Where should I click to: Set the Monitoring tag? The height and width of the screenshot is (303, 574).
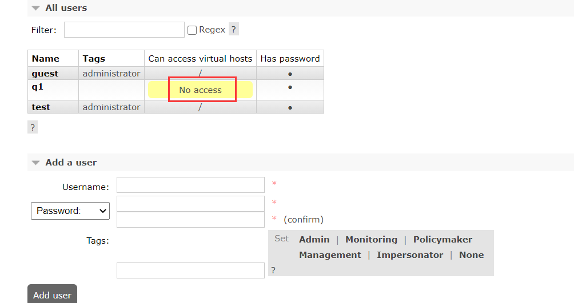click(x=371, y=240)
